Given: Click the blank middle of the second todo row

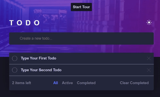Looking at the screenshot, I should tap(104, 70).
